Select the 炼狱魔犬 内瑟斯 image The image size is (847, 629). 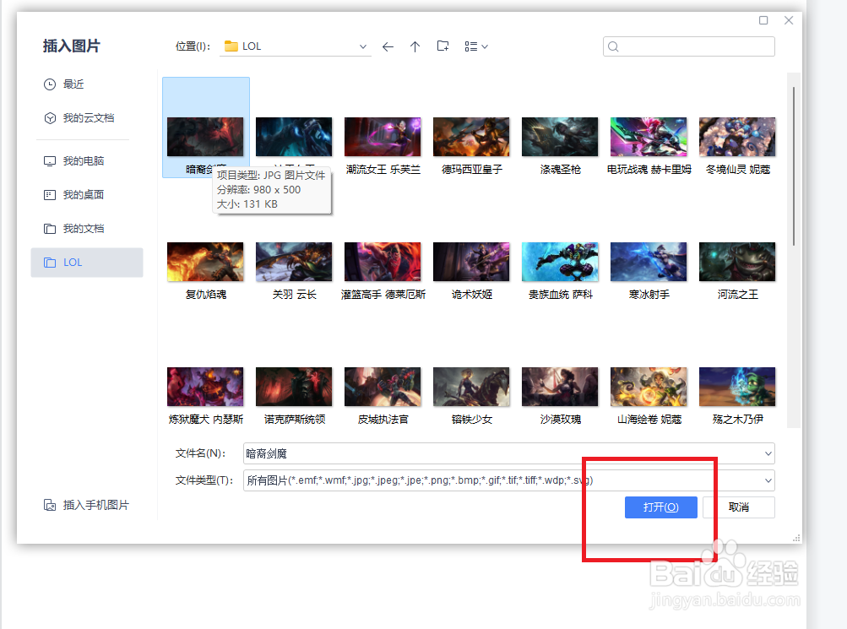coord(205,387)
